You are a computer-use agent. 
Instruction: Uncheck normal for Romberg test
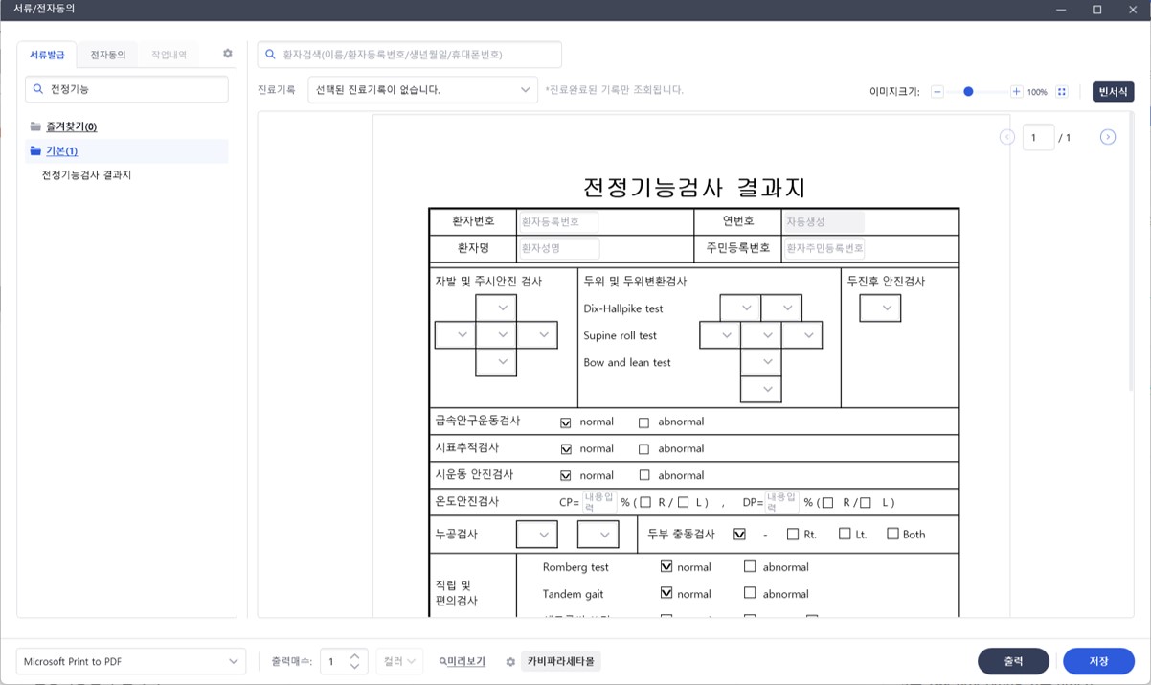click(667, 567)
